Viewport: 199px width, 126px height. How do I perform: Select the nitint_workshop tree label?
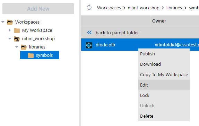[x=38, y=39]
